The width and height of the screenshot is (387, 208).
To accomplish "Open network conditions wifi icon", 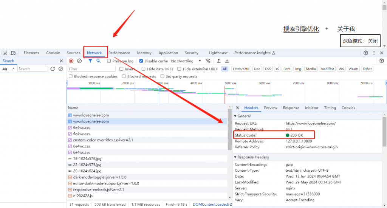I will click(208, 61).
